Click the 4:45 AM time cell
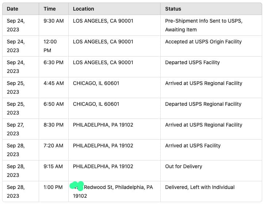 pos(53,83)
